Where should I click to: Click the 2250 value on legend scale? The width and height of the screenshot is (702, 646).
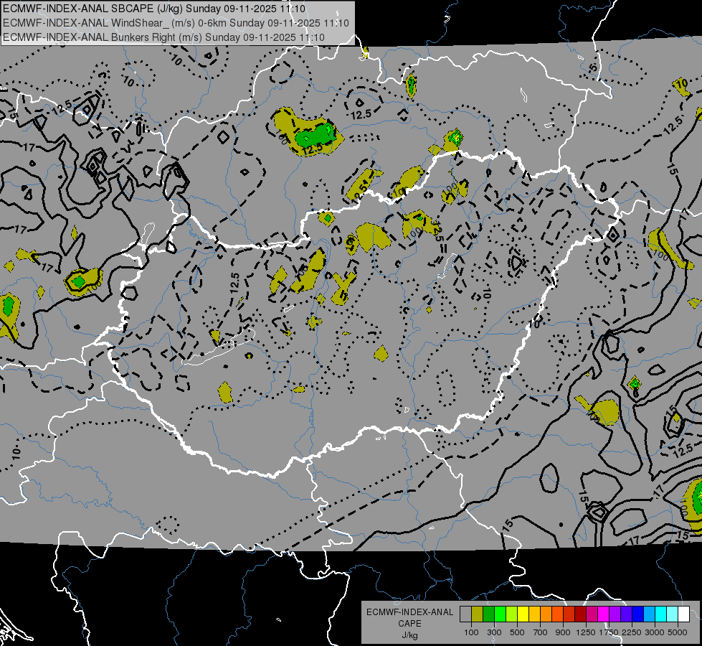point(632,632)
